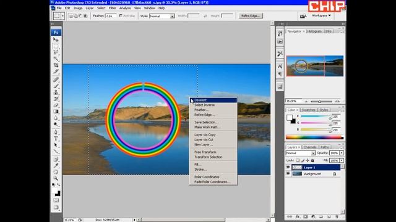
Task: Open the Fill slider arrow
Action: click(x=342, y=160)
